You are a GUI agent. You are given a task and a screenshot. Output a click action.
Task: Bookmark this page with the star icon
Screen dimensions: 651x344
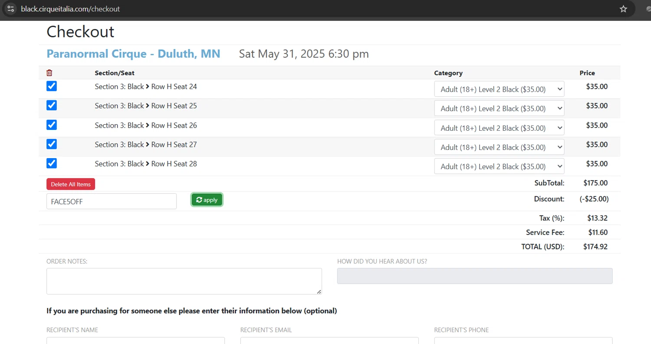coord(623,9)
